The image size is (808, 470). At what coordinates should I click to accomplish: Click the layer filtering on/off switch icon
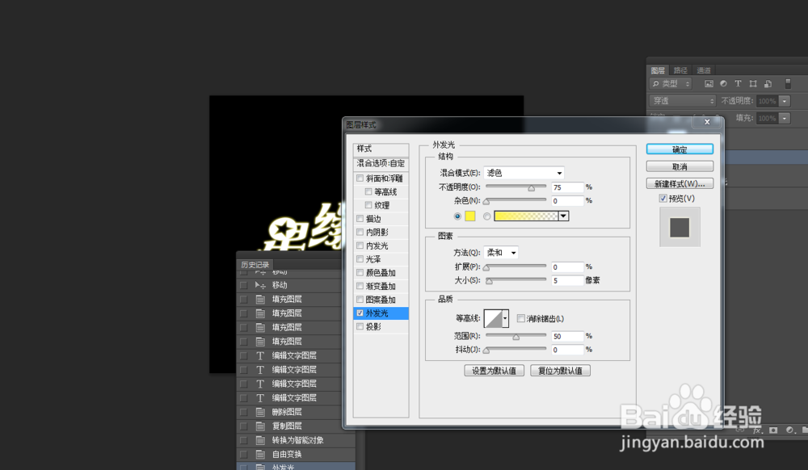(x=788, y=83)
